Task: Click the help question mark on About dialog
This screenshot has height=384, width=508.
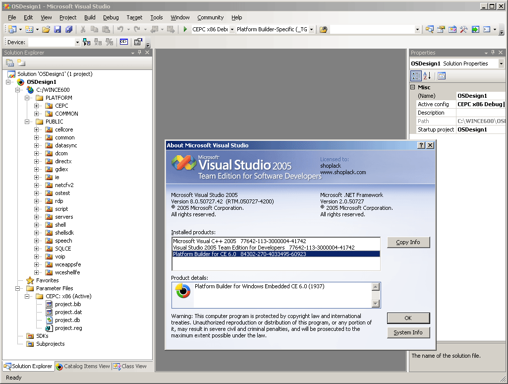Action: [421, 145]
